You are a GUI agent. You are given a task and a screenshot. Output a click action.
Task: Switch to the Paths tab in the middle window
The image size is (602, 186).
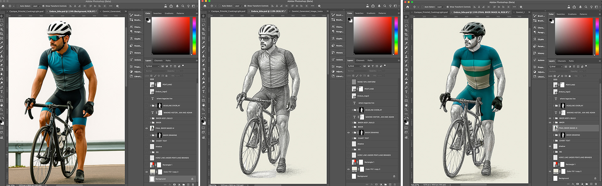tap(370, 60)
